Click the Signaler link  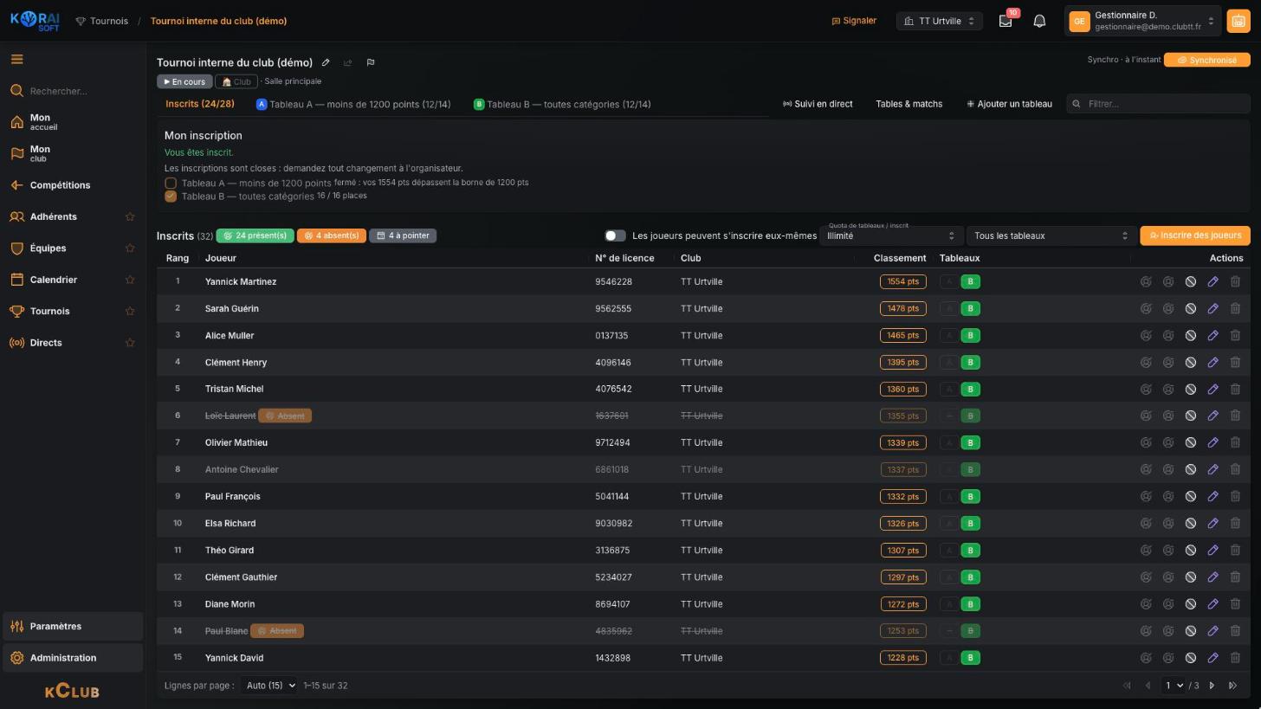[x=854, y=22]
